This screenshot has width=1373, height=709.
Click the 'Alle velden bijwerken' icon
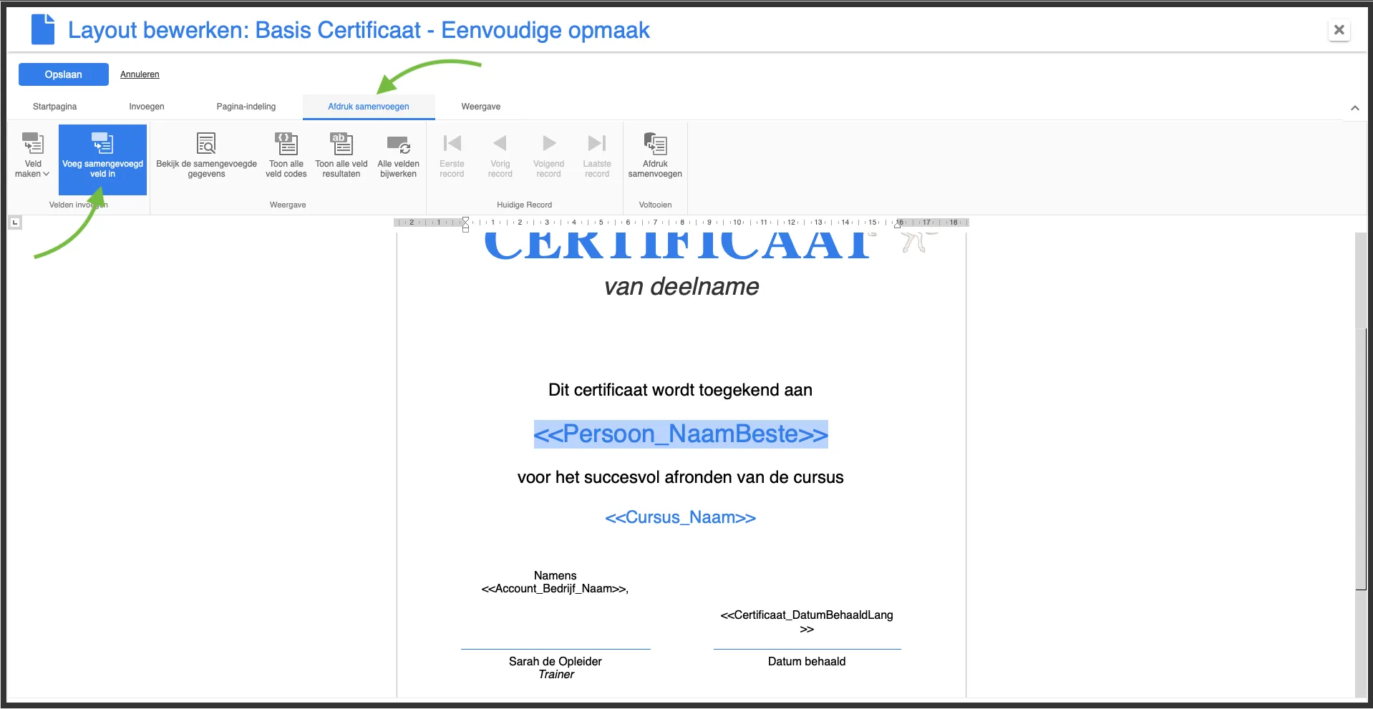click(x=399, y=154)
